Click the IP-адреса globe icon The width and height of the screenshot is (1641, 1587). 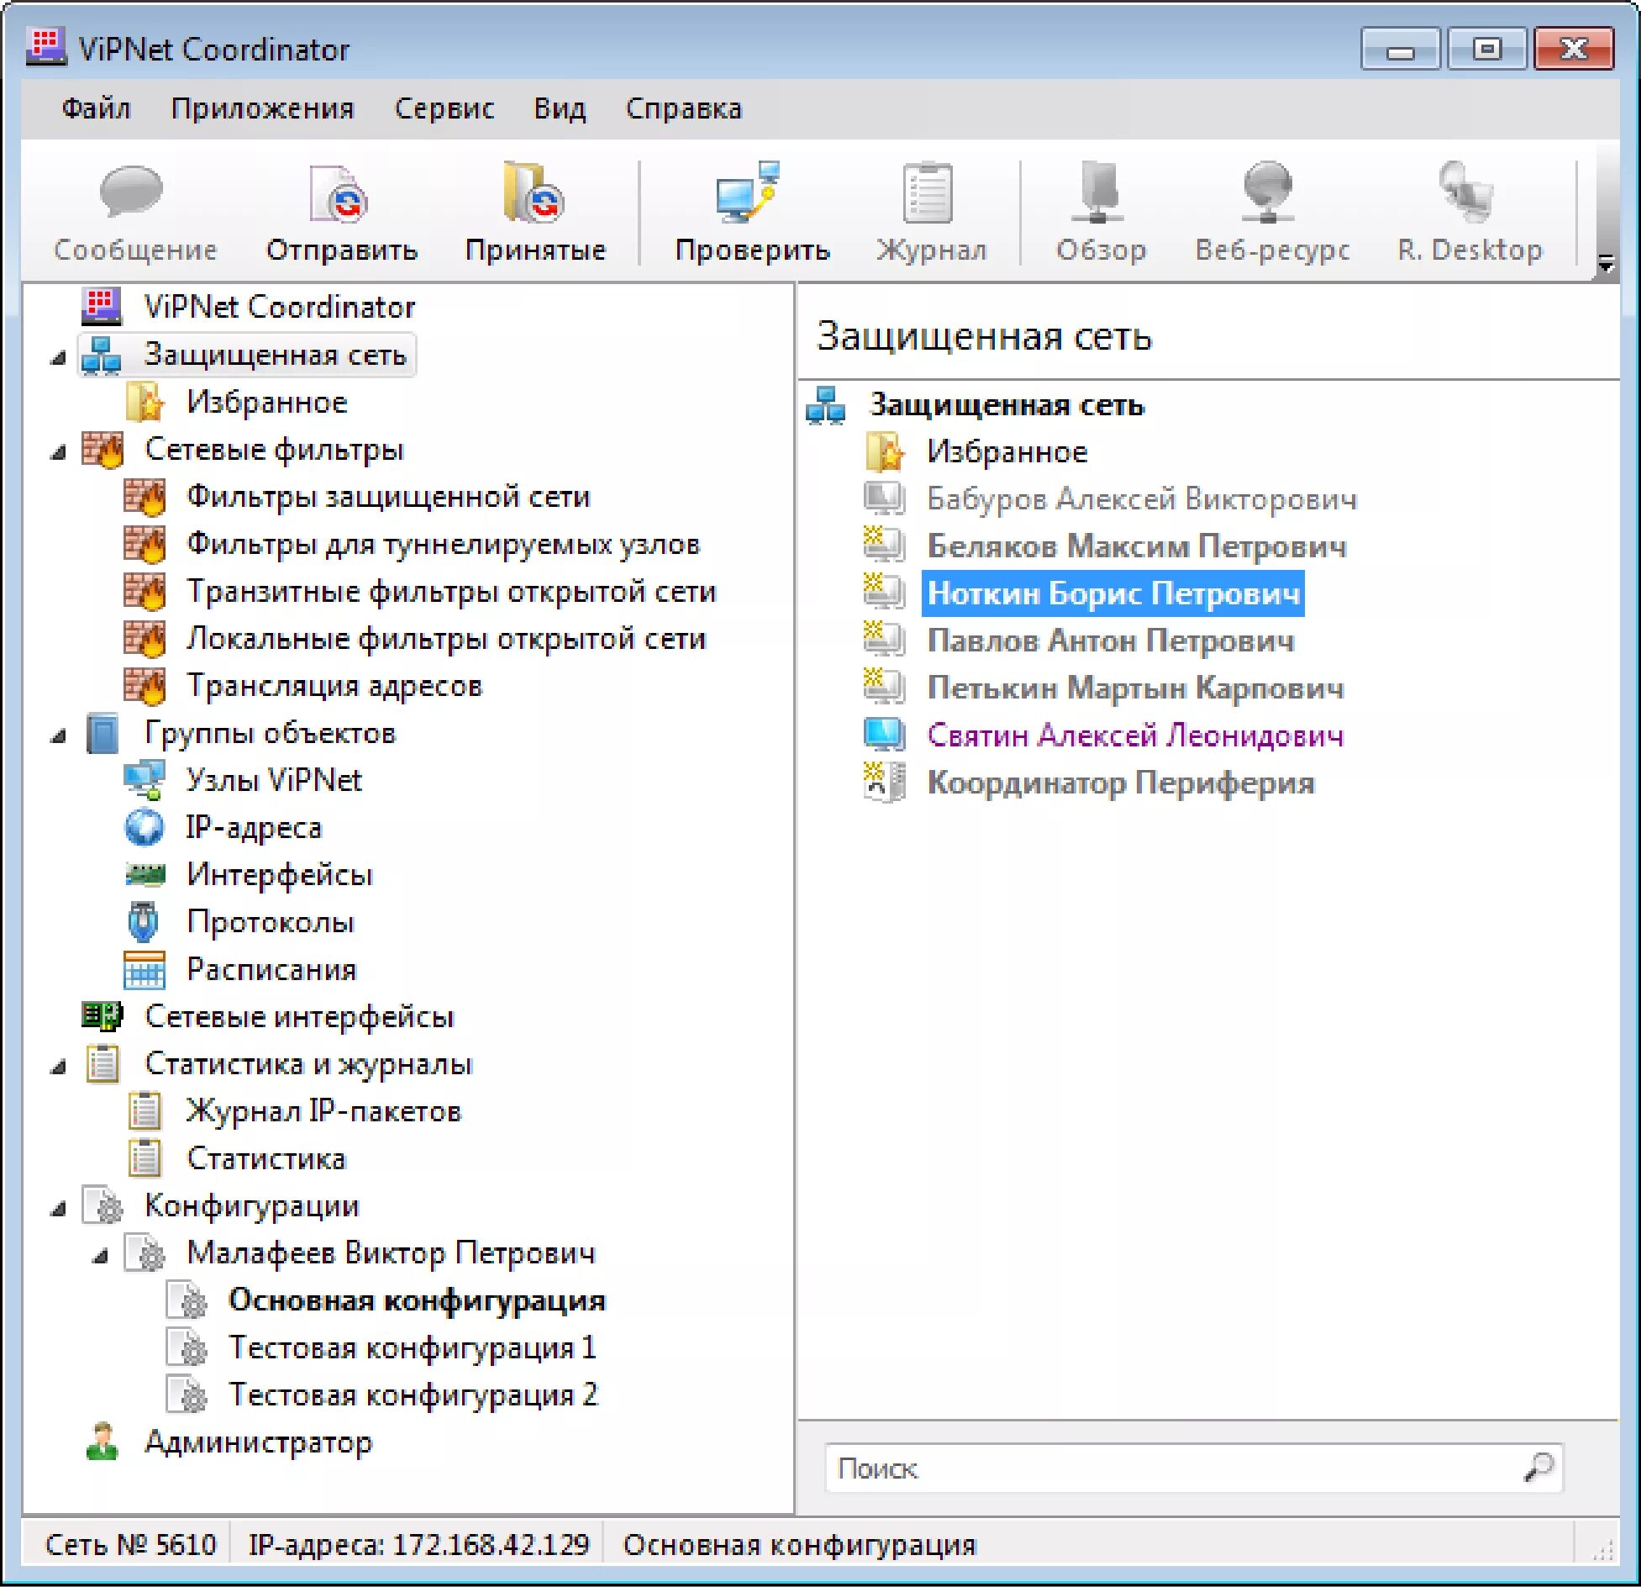[x=145, y=827]
